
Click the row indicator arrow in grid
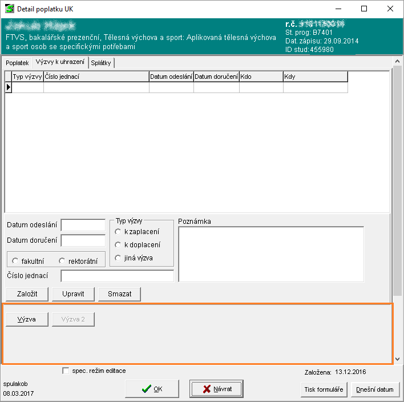tap(9, 87)
